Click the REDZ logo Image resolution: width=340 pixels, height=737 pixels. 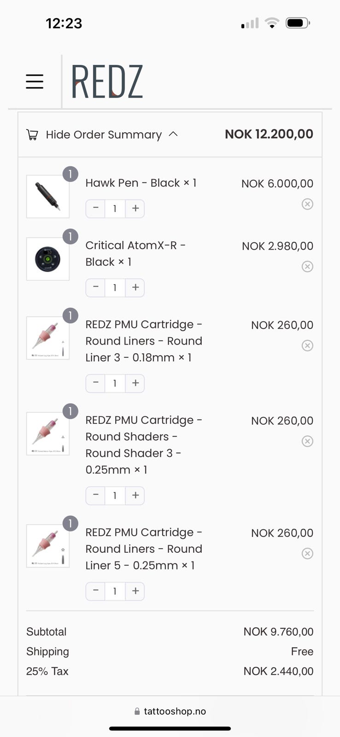[x=107, y=82]
